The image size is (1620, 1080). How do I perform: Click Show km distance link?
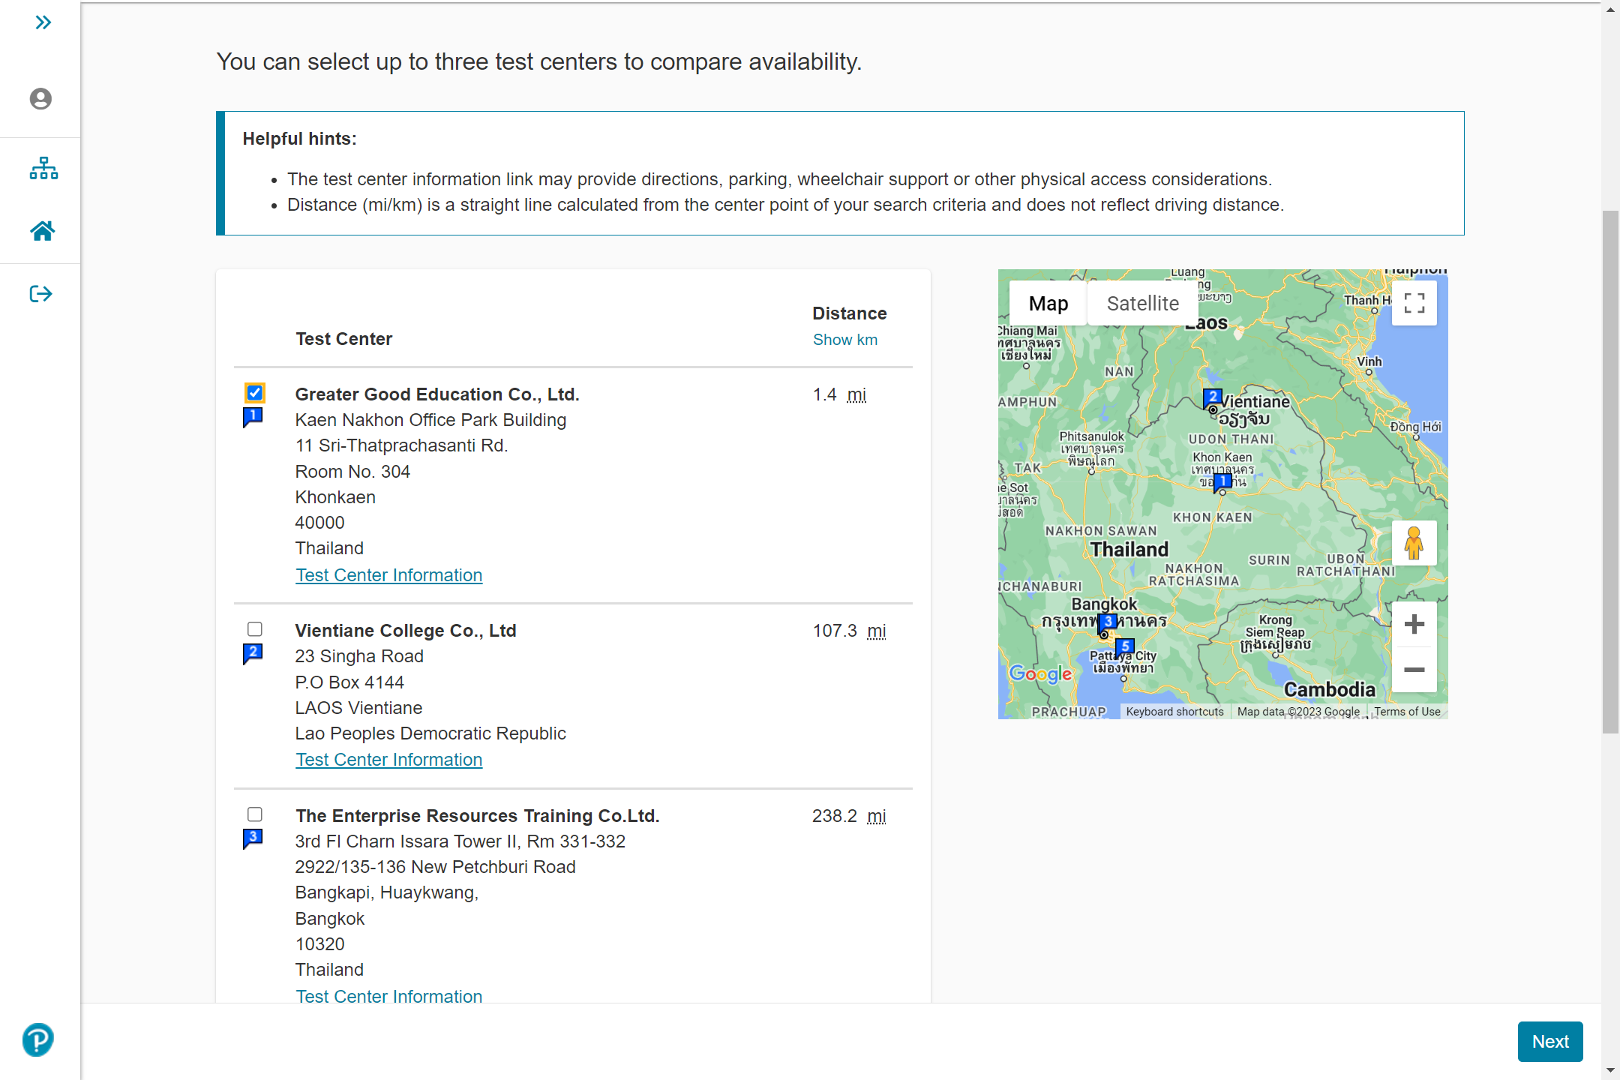(x=844, y=340)
